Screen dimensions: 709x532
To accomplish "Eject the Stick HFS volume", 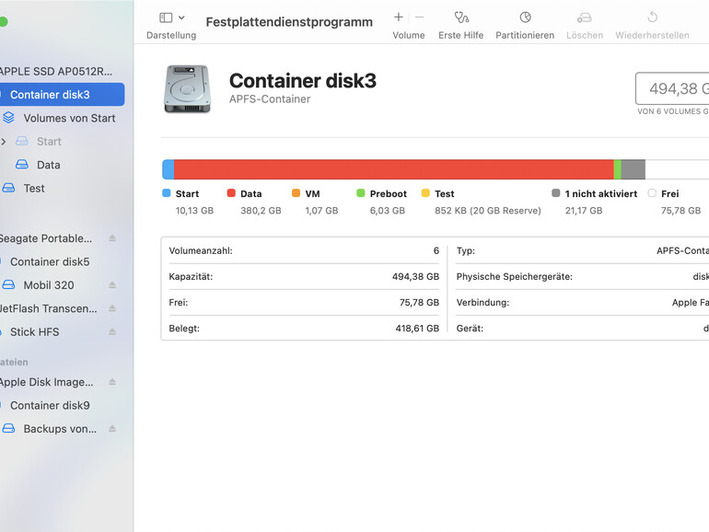I will (112, 331).
